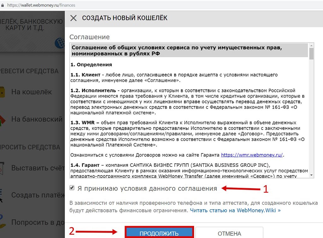Click the icon beside 'Создать платёж'
This screenshot has height=238, width=323.
coord(1,196)
